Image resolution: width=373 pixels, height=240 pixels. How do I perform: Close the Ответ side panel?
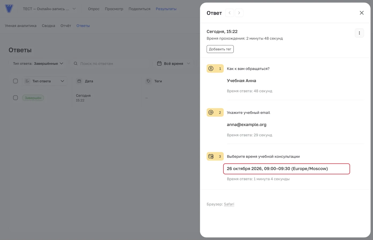point(362,13)
